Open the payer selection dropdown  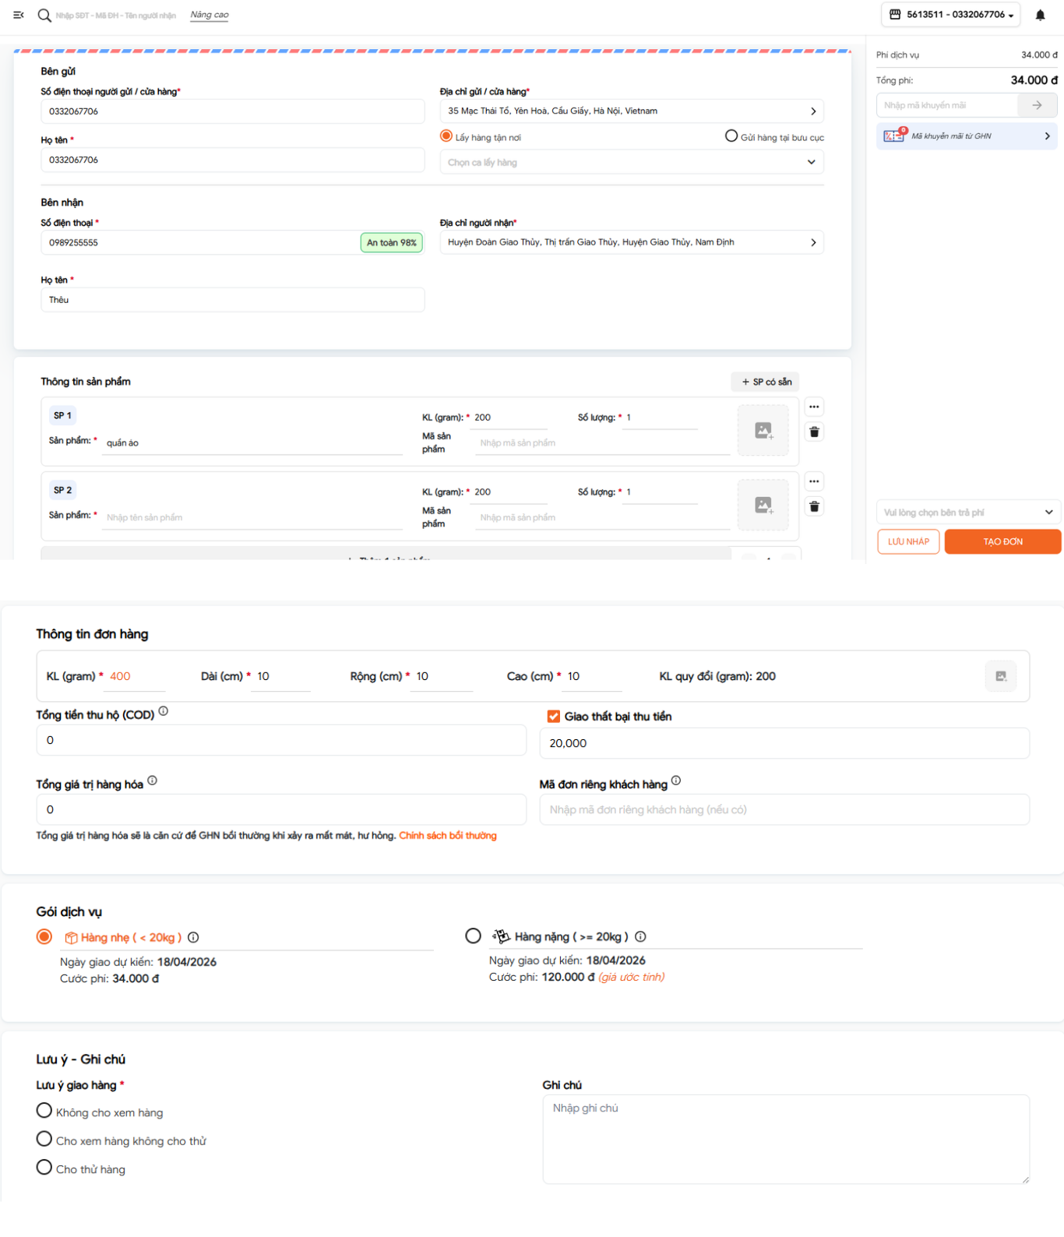point(968,512)
